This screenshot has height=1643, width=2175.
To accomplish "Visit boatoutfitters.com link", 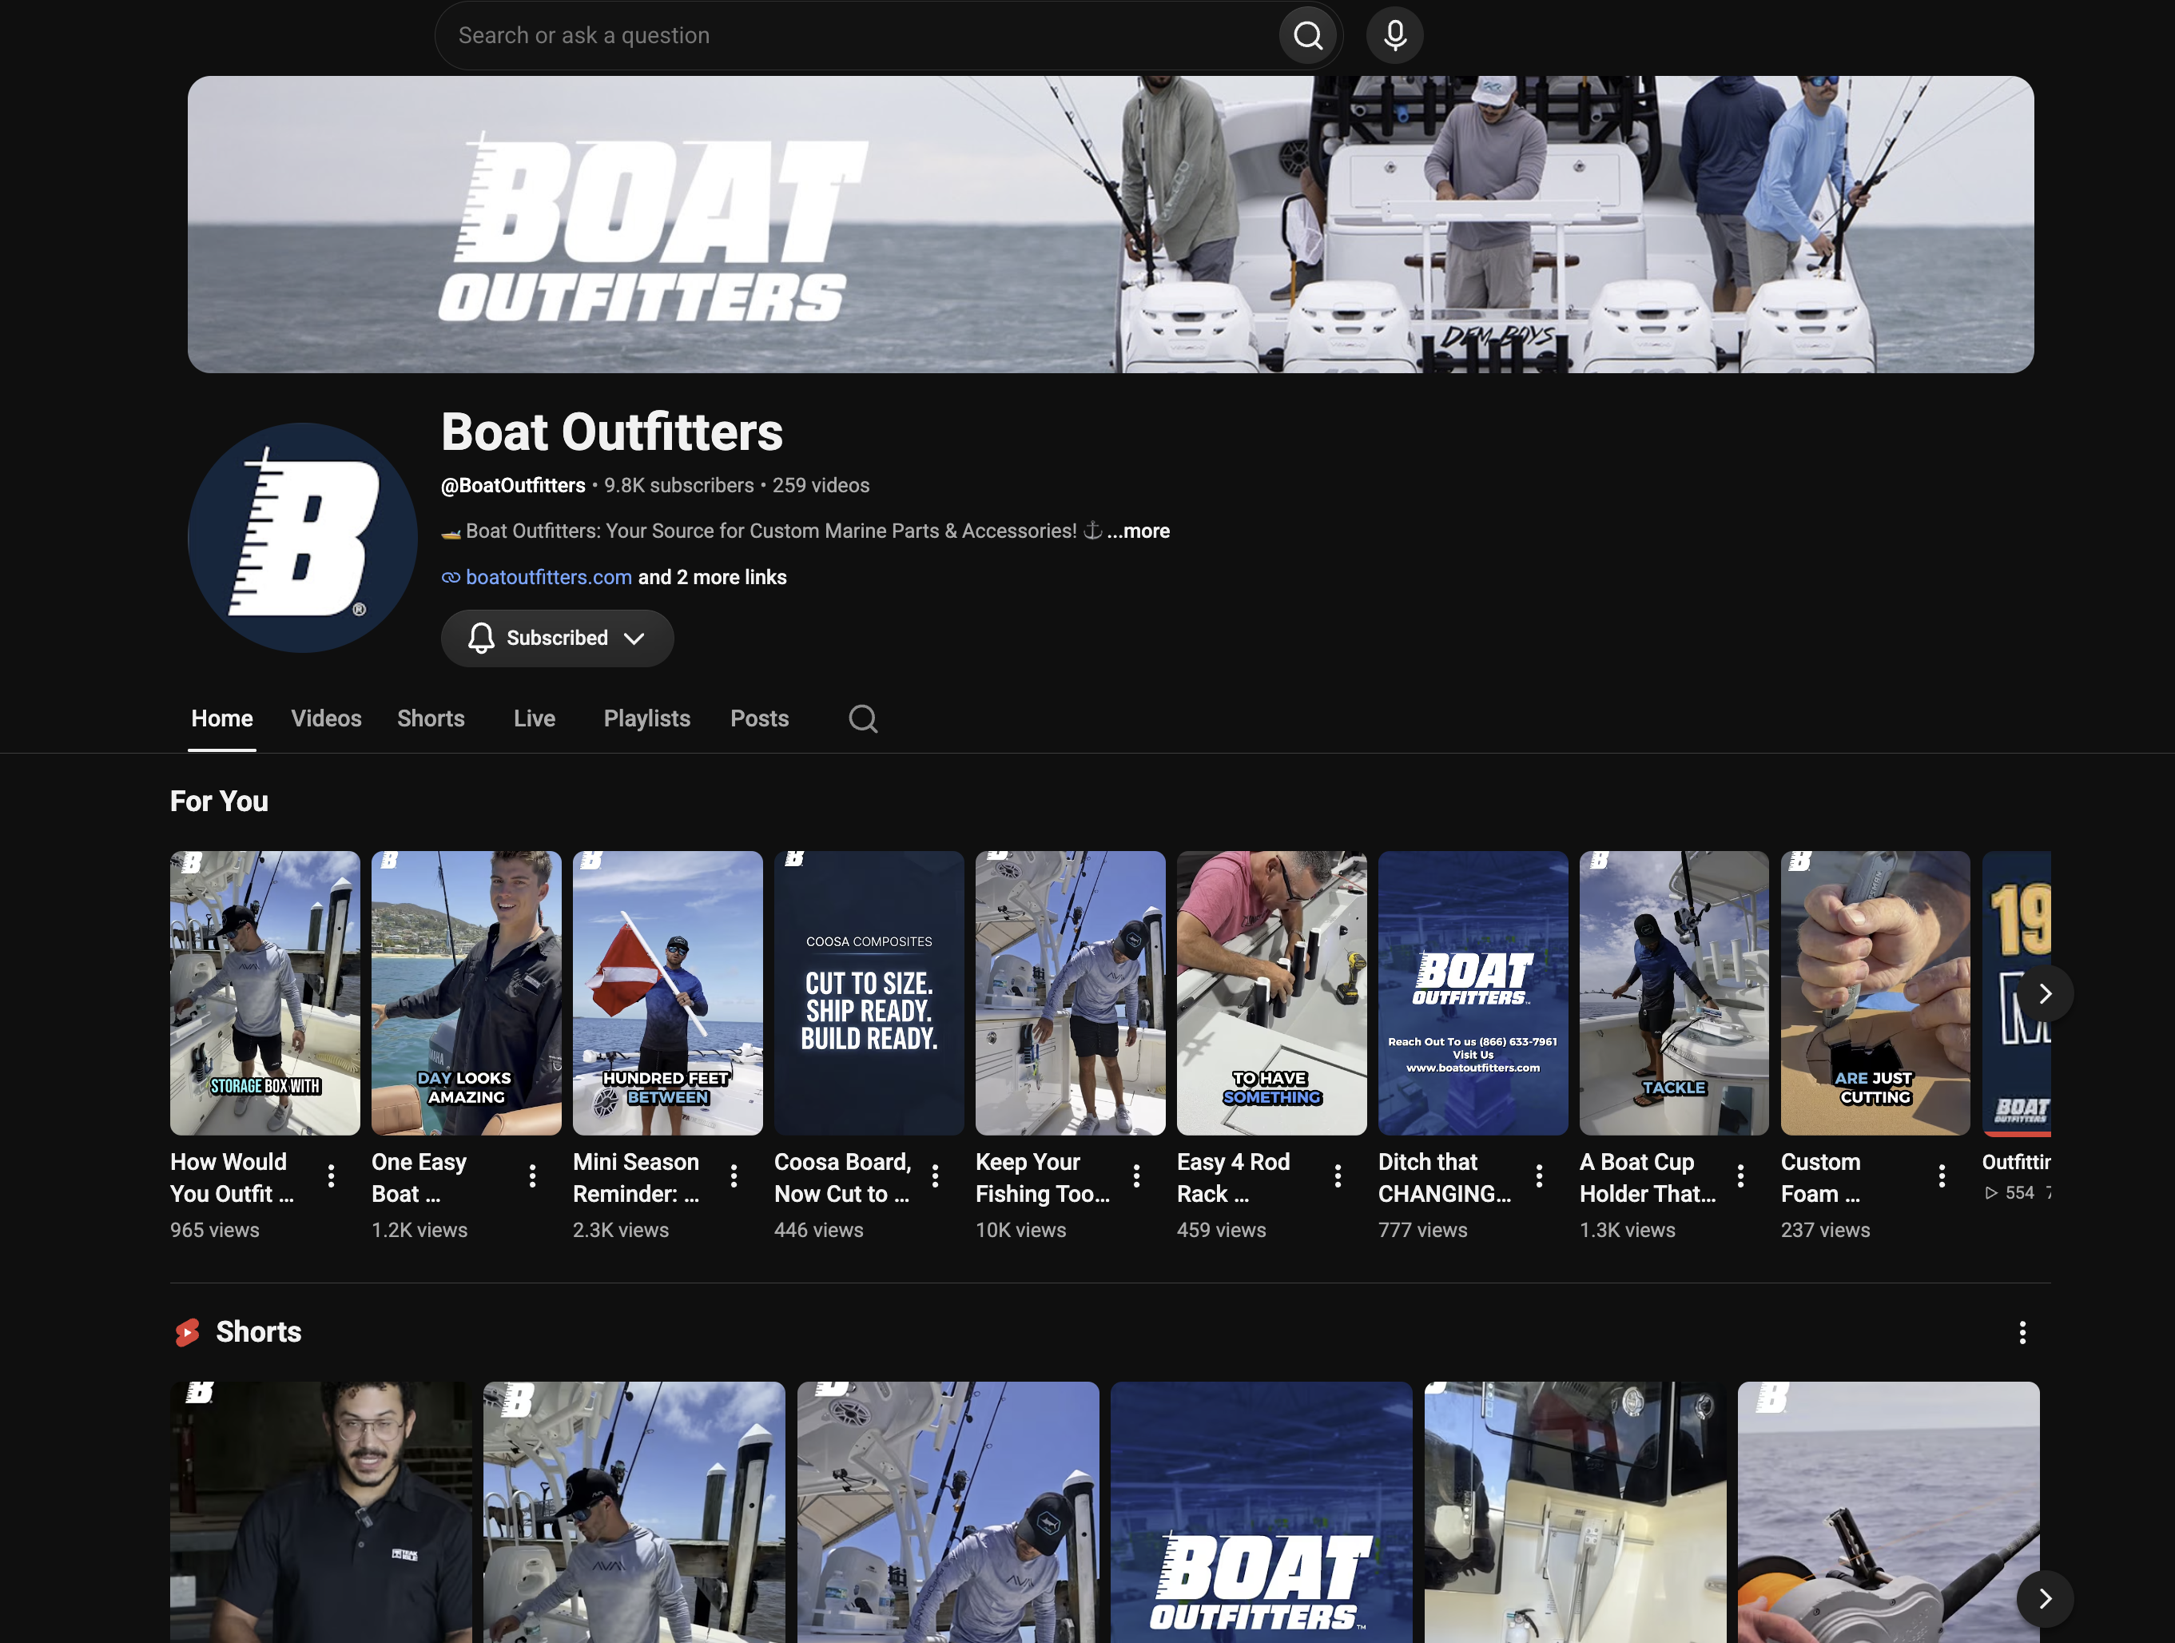I will [549, 577].
